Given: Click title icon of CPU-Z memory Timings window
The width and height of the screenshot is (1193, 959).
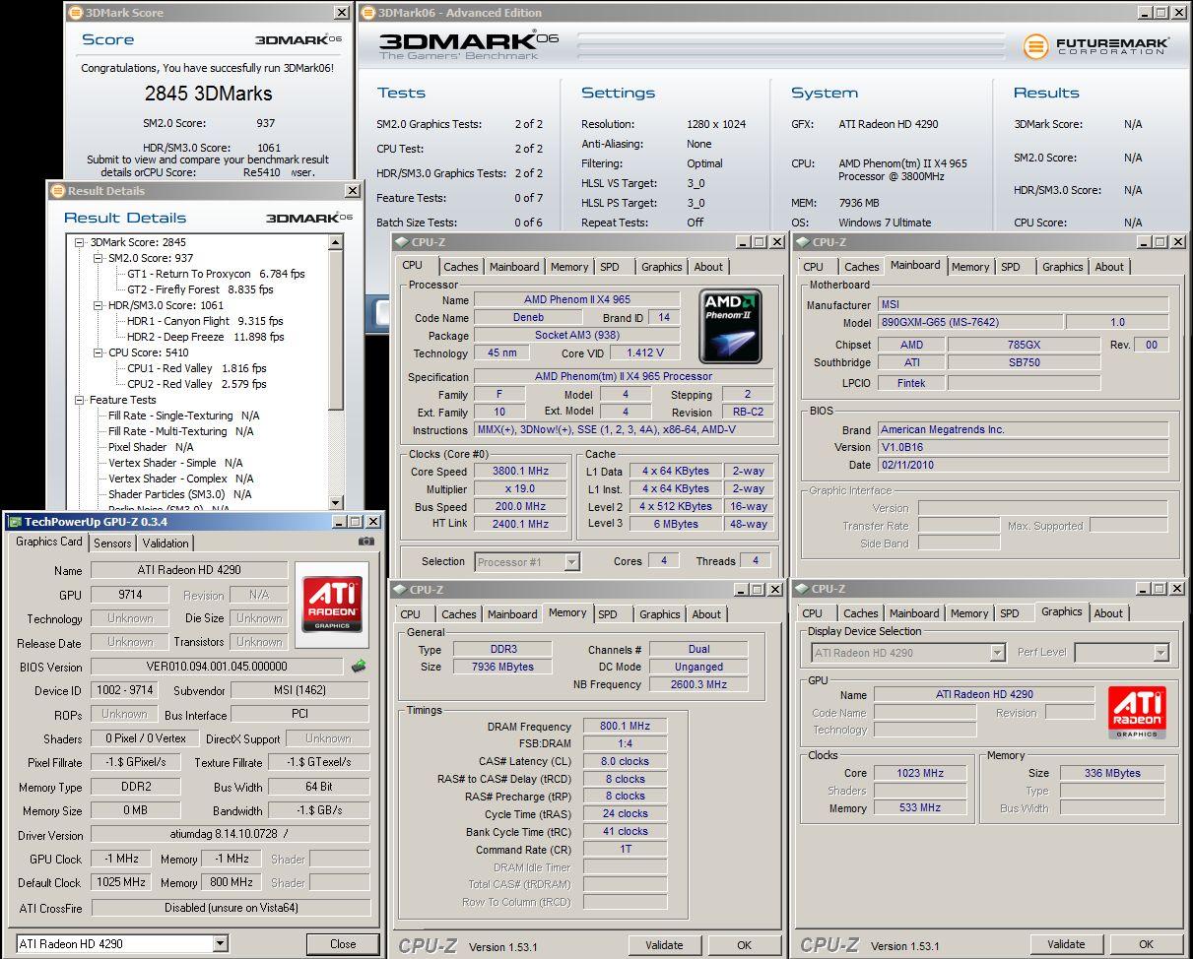Looking at the screenshot, I should pyautogui.click(x=399, y=590).
